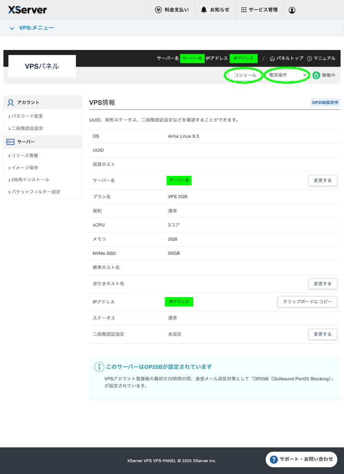Open マニュアル help manual
The width and height of the screenshot is (344, 474).
[321, 58]
